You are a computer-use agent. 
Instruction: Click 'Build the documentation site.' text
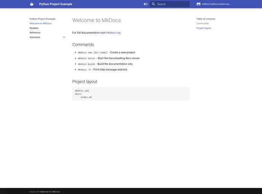pyautogui.click(x=115, y=64)
